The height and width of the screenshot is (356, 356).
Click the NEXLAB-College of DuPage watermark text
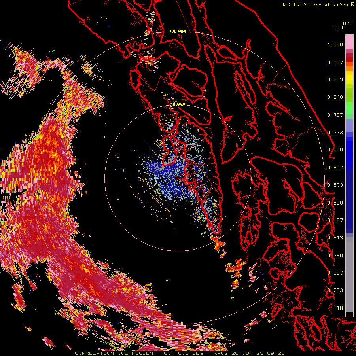point(318,4)
